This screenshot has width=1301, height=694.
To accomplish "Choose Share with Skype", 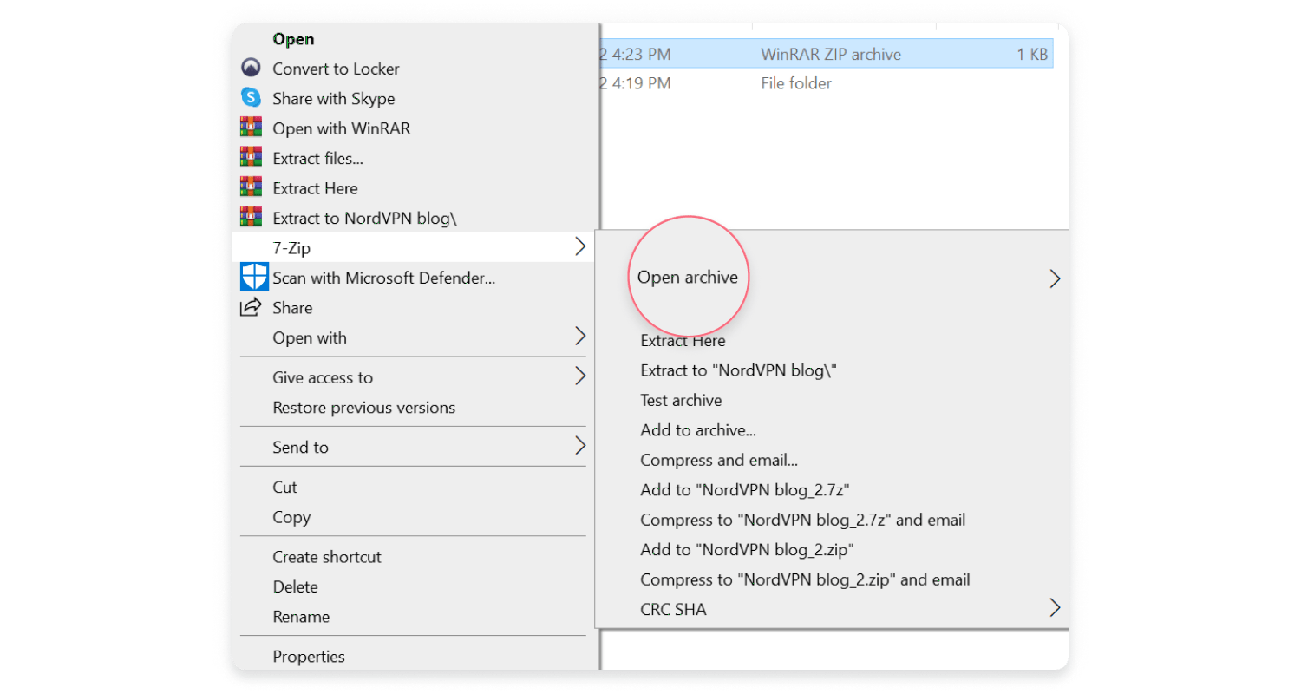I will [x=333, y=99].
